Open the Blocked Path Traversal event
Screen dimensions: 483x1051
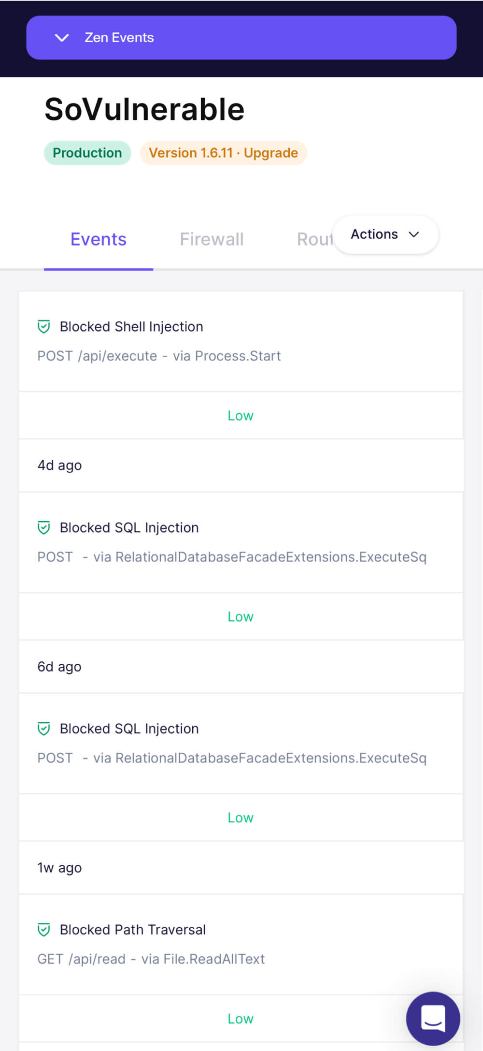(241, 944)
